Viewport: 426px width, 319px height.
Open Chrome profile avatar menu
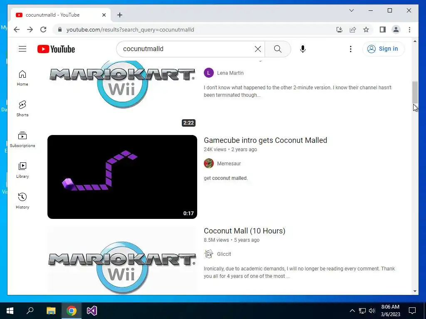point(396,29)
